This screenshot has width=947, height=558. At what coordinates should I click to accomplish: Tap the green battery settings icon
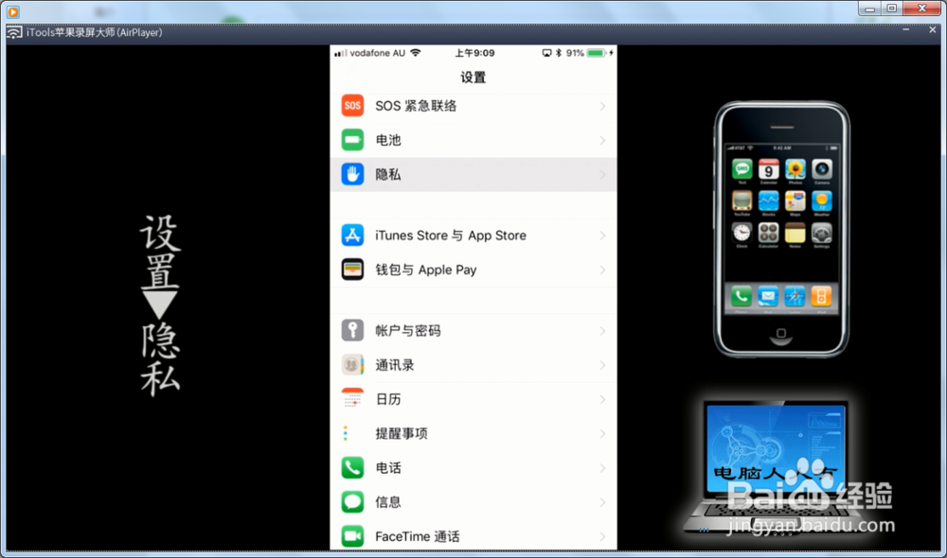(352, 140)
